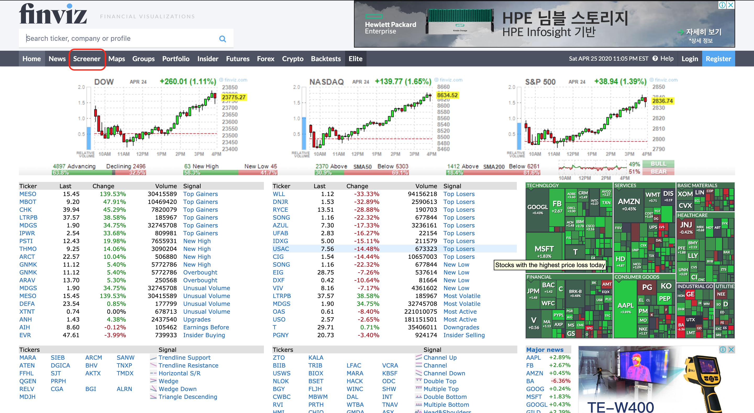Click the Register button

718,59
